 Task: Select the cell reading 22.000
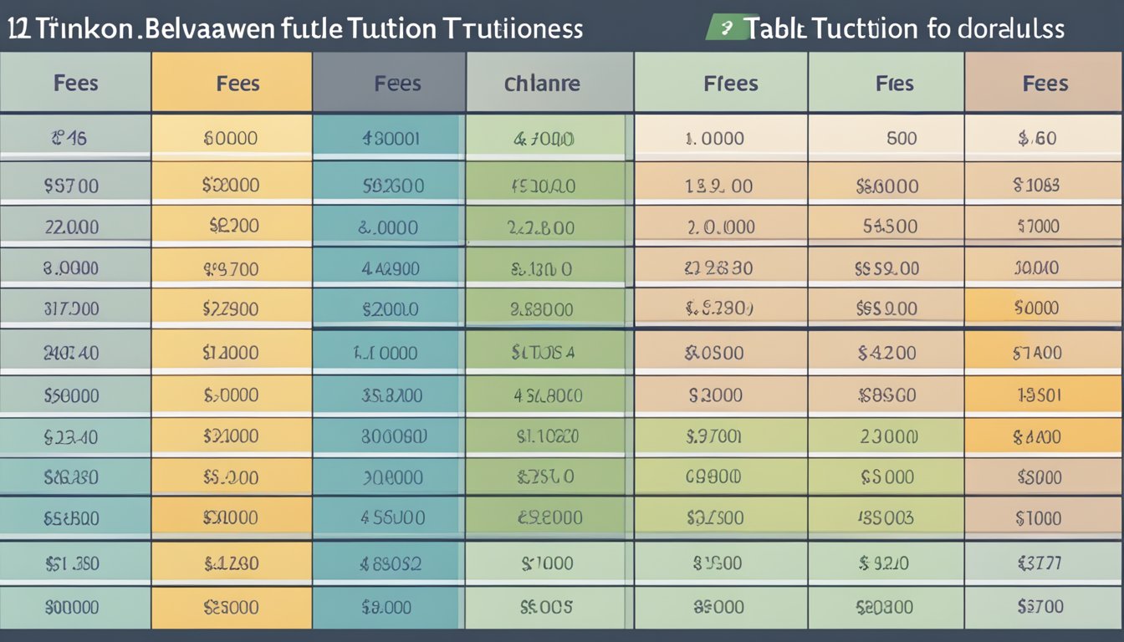click(x=70, y=227)
